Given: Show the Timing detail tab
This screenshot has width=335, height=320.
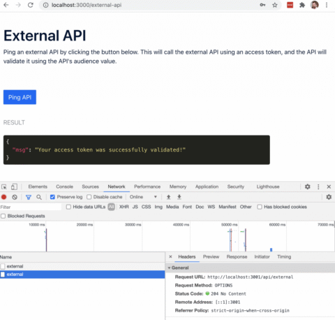Looking at the screenshot, I should (x=284, y=256).
